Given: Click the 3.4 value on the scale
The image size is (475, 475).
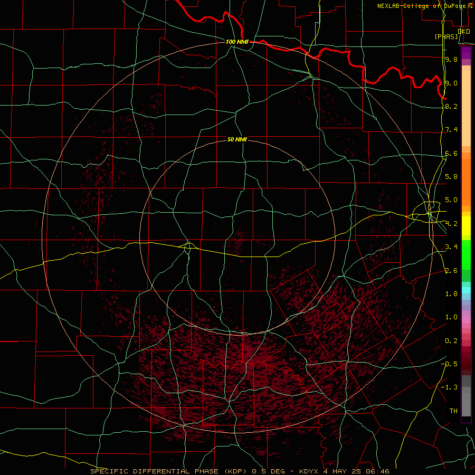Looking at the screenshot, I should [x=451, y=246].
